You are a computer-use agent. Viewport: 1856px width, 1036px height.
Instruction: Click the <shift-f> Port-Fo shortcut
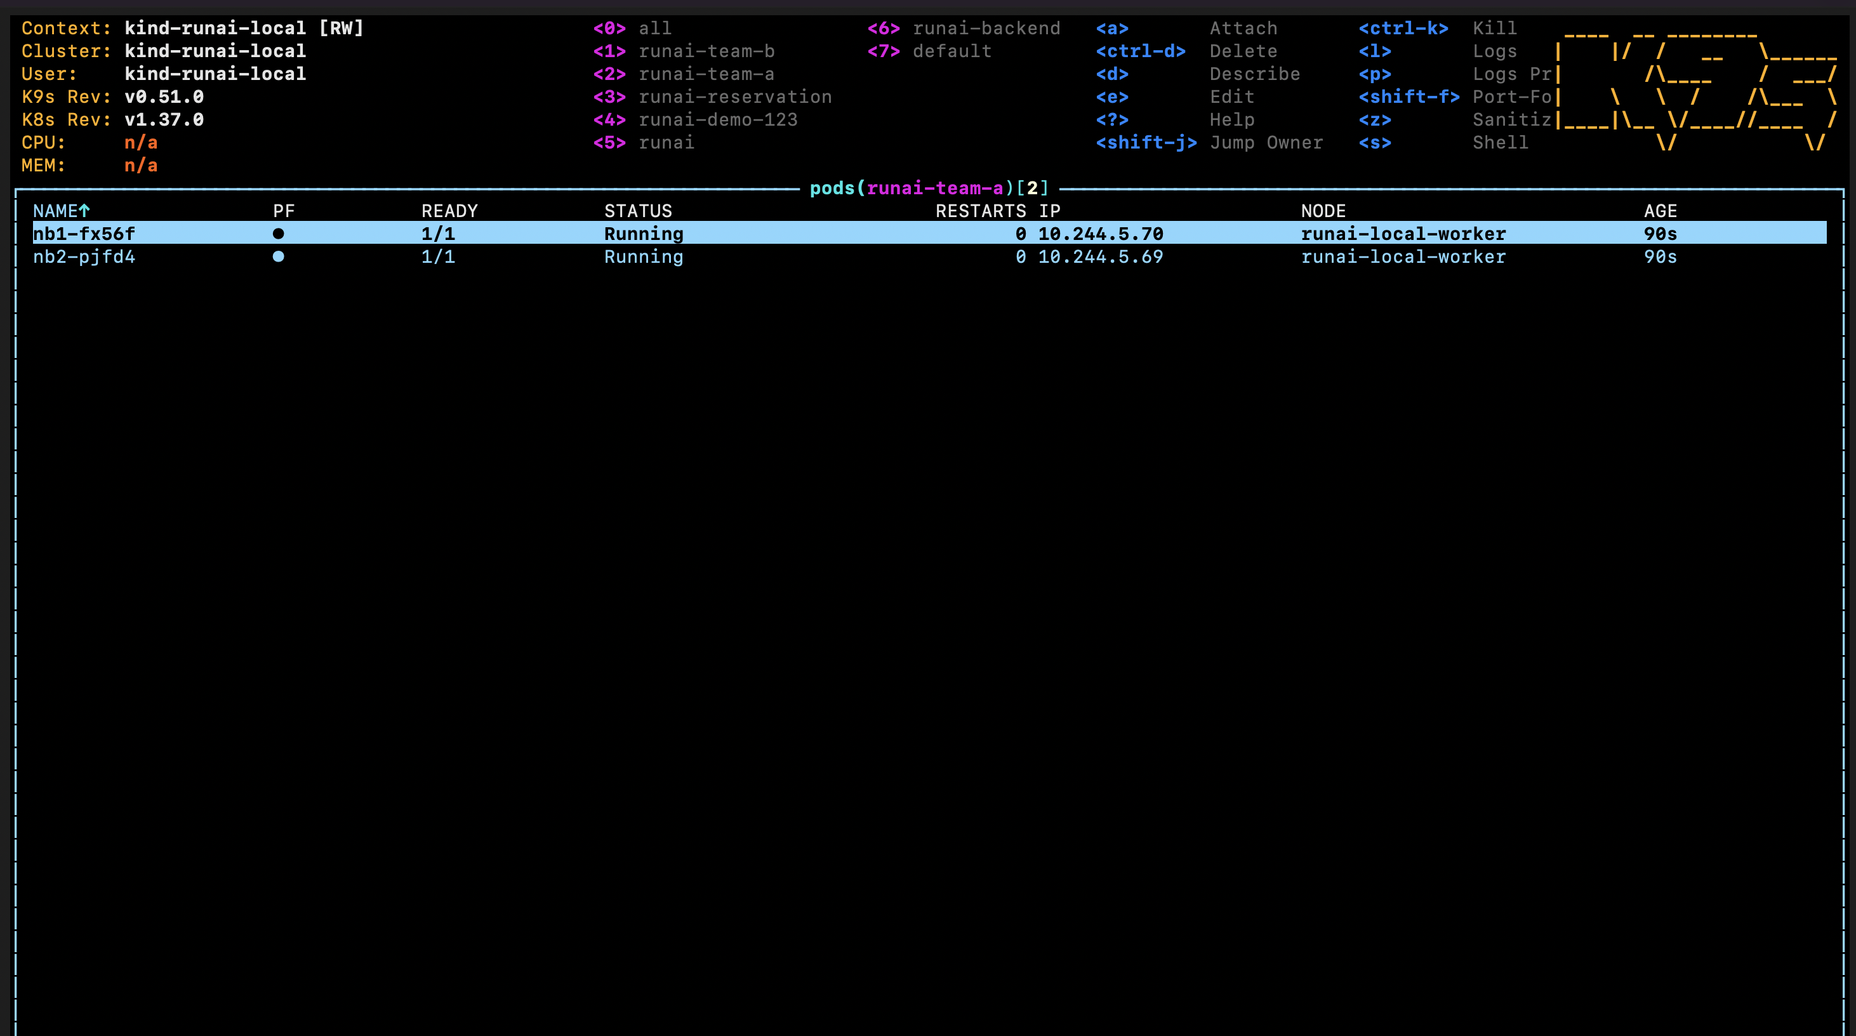coord(1455,96)
